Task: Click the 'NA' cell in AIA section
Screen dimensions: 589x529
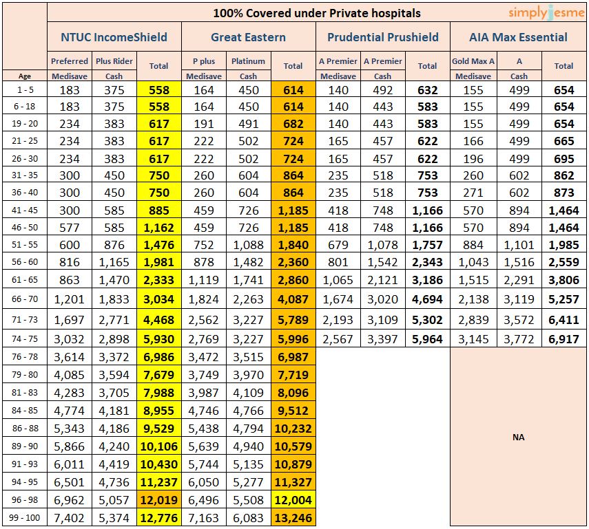Action: coord(518,437)
